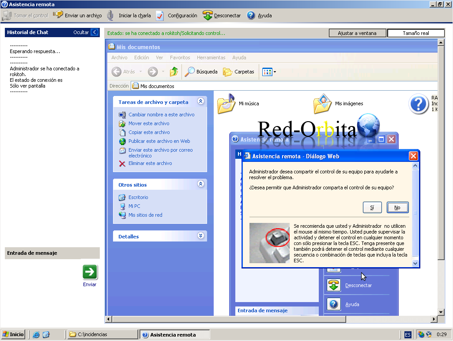Open the Configuración settings icon
The height and width of the screenshot is (341, 453).
(160, 15)
